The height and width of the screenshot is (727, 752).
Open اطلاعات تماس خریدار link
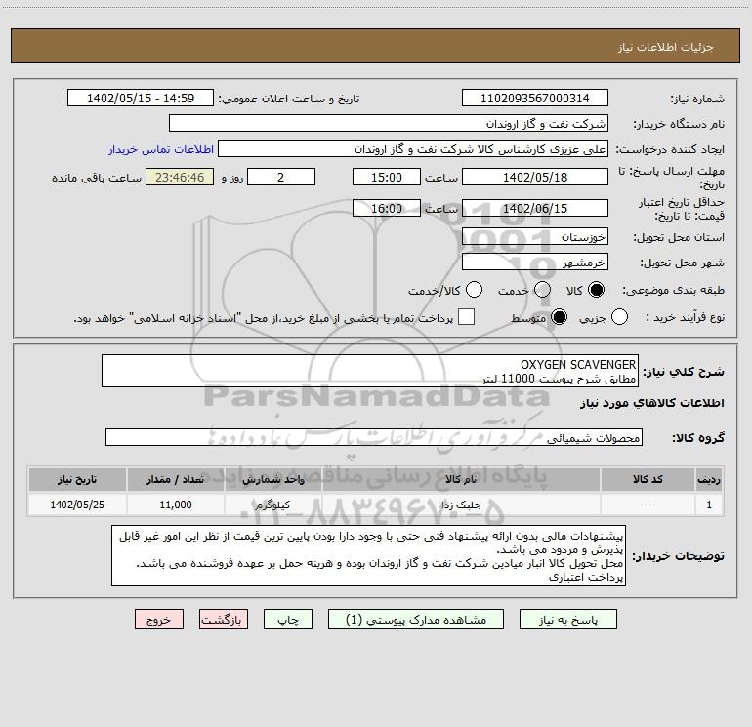pos(161,149)
